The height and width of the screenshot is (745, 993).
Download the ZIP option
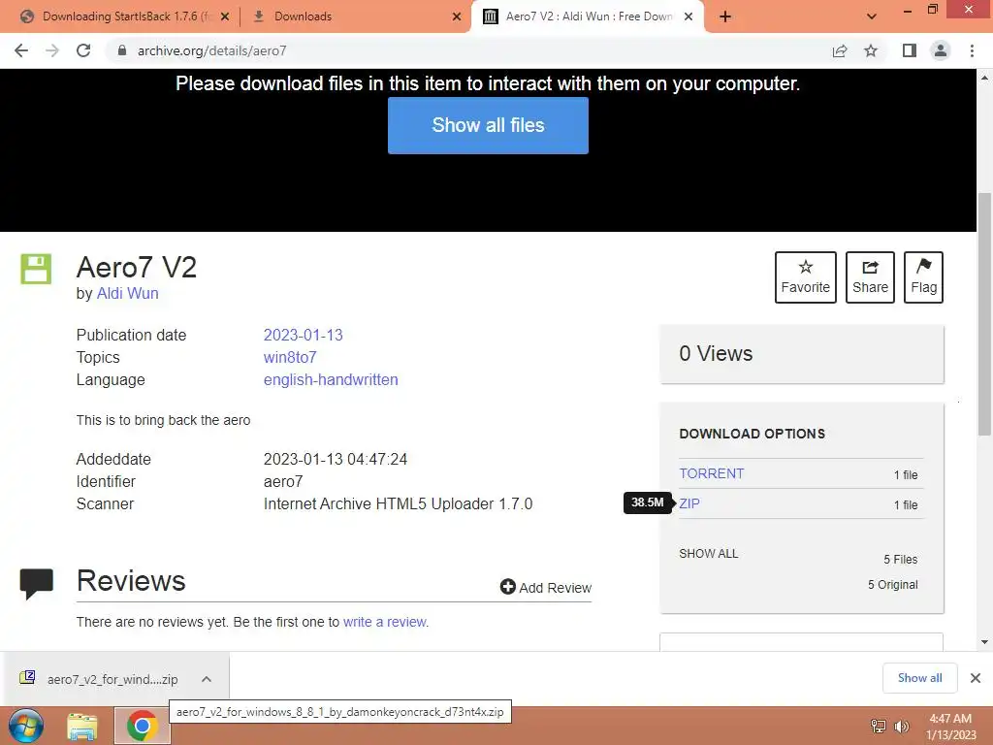point(689,503)
